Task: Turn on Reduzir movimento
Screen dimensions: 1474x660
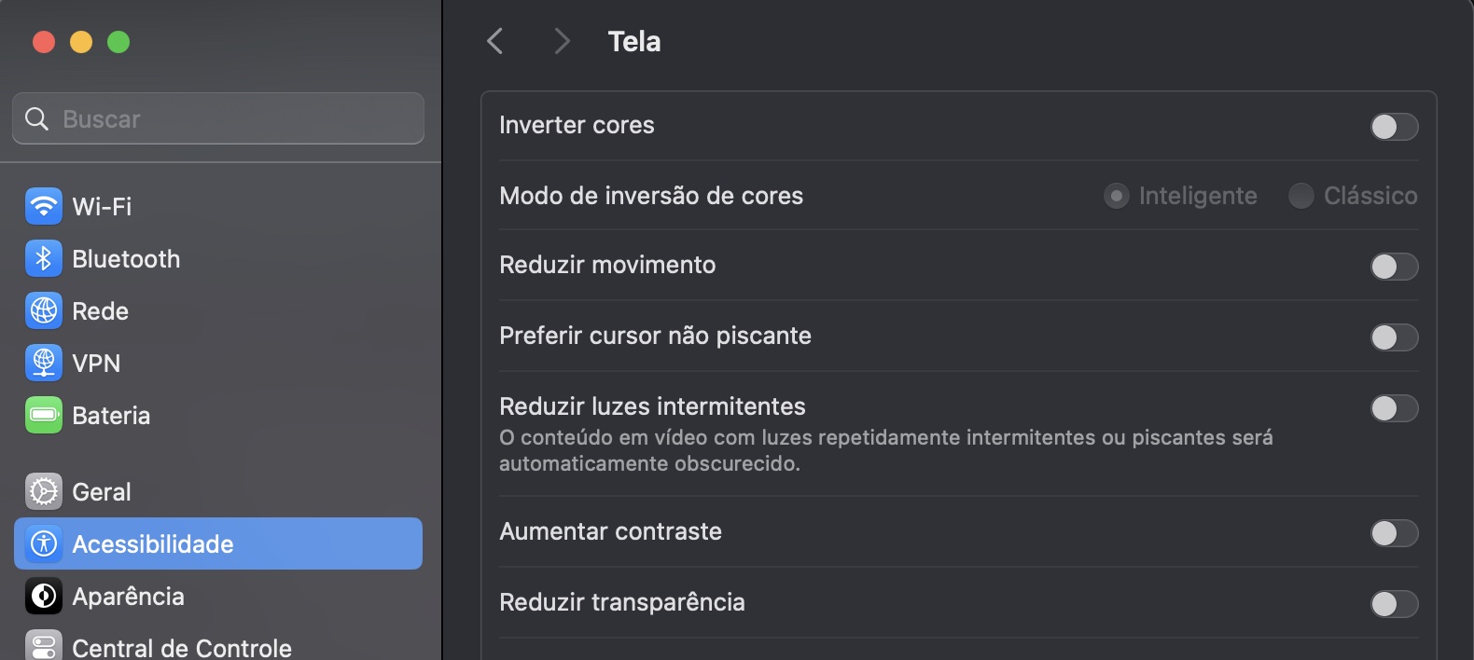Action: click(x=1394, y=268)
